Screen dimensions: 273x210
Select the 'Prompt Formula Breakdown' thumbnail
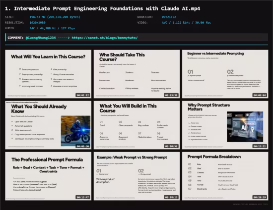point(225,176)
